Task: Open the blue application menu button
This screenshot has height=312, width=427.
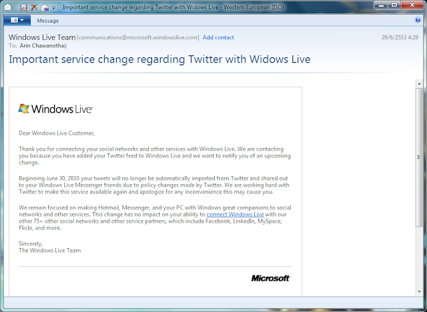Action: pyautogui.click(x=17, y=20)
